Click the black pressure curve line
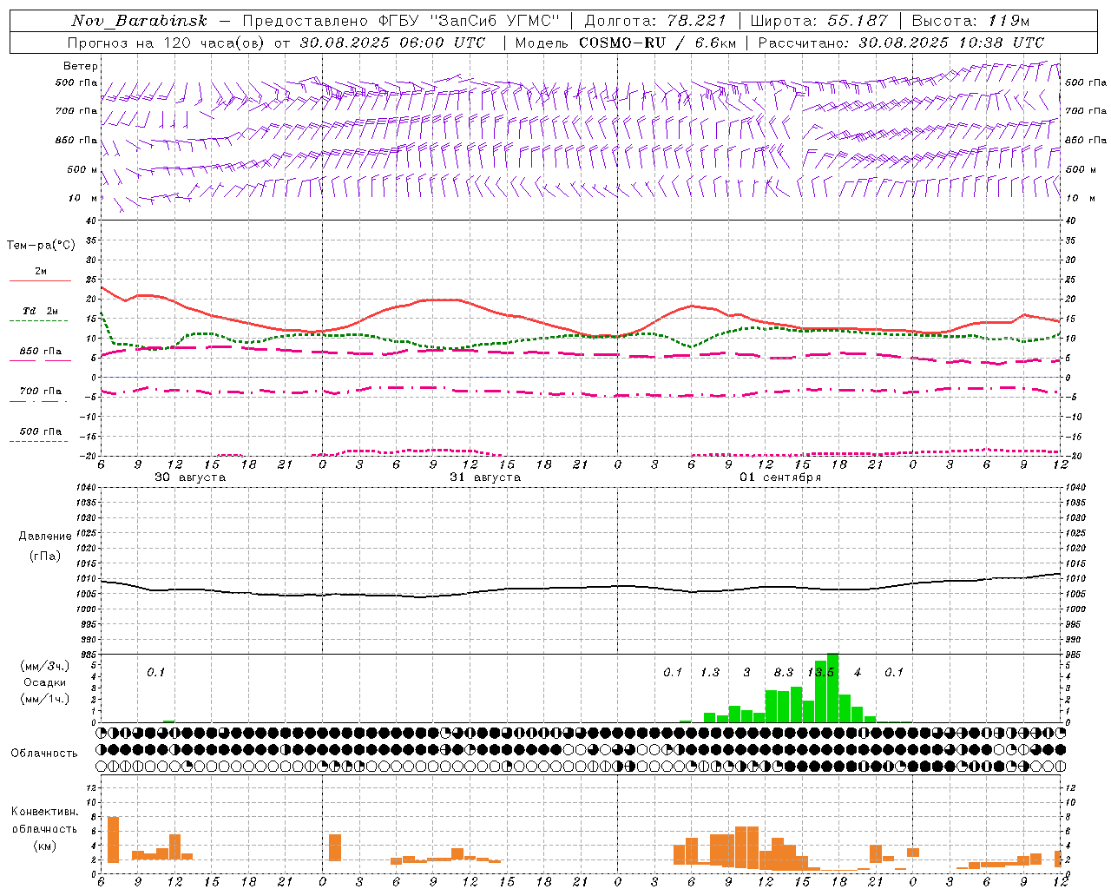Screen dimensions: 1111x889 580,588
